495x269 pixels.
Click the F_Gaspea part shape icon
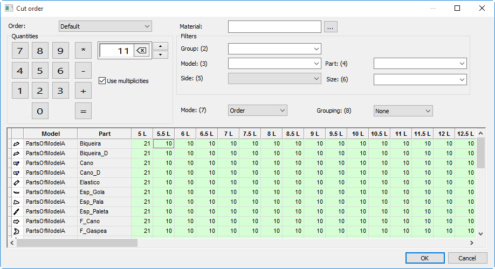[16, 231]
